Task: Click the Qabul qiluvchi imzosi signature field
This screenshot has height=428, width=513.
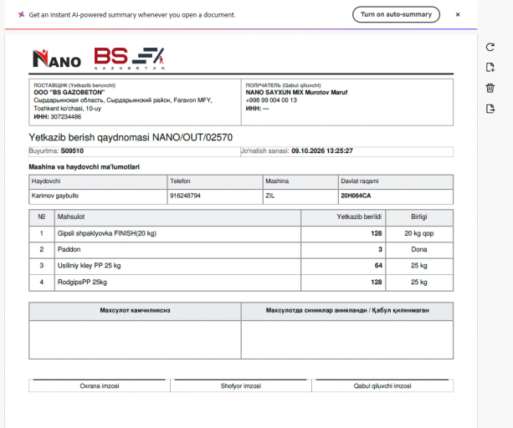Action: (382, 386)
